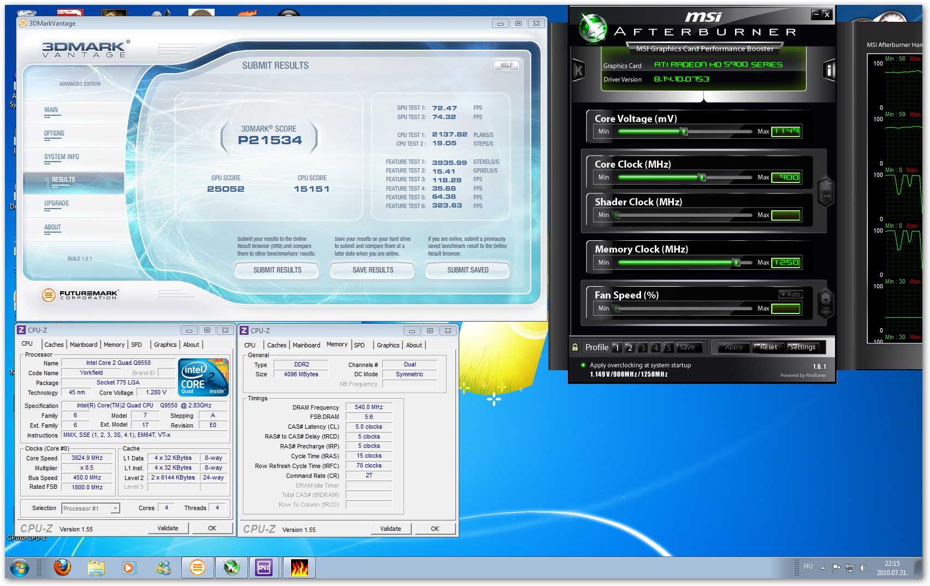Screen dimensions: 930x586
Task: Toggle Apply overclocking at system startup
Action: click(583, 365)
